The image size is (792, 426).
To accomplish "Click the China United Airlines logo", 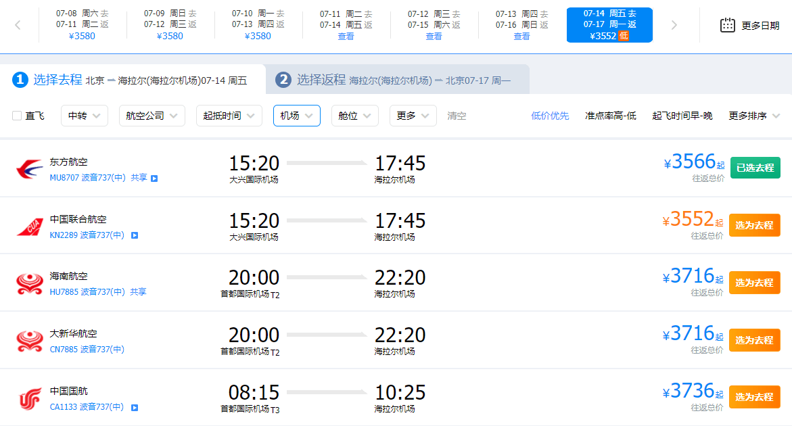I will click(30, 227).
